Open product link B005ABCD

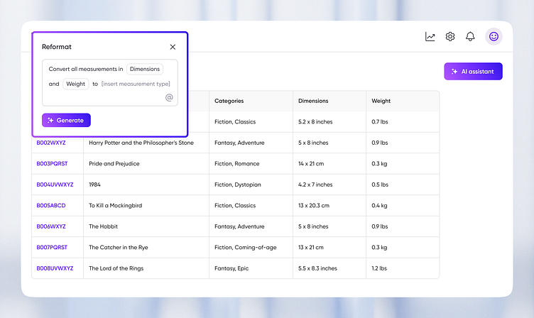tap(51, 206)
